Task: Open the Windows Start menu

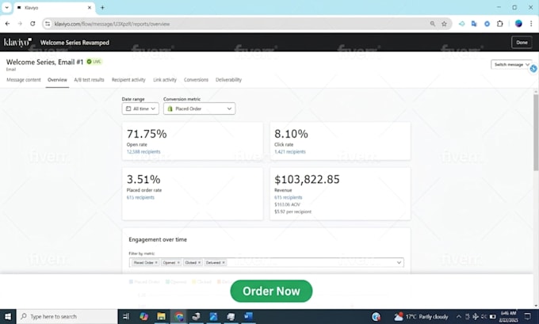Action: point(8,316)
